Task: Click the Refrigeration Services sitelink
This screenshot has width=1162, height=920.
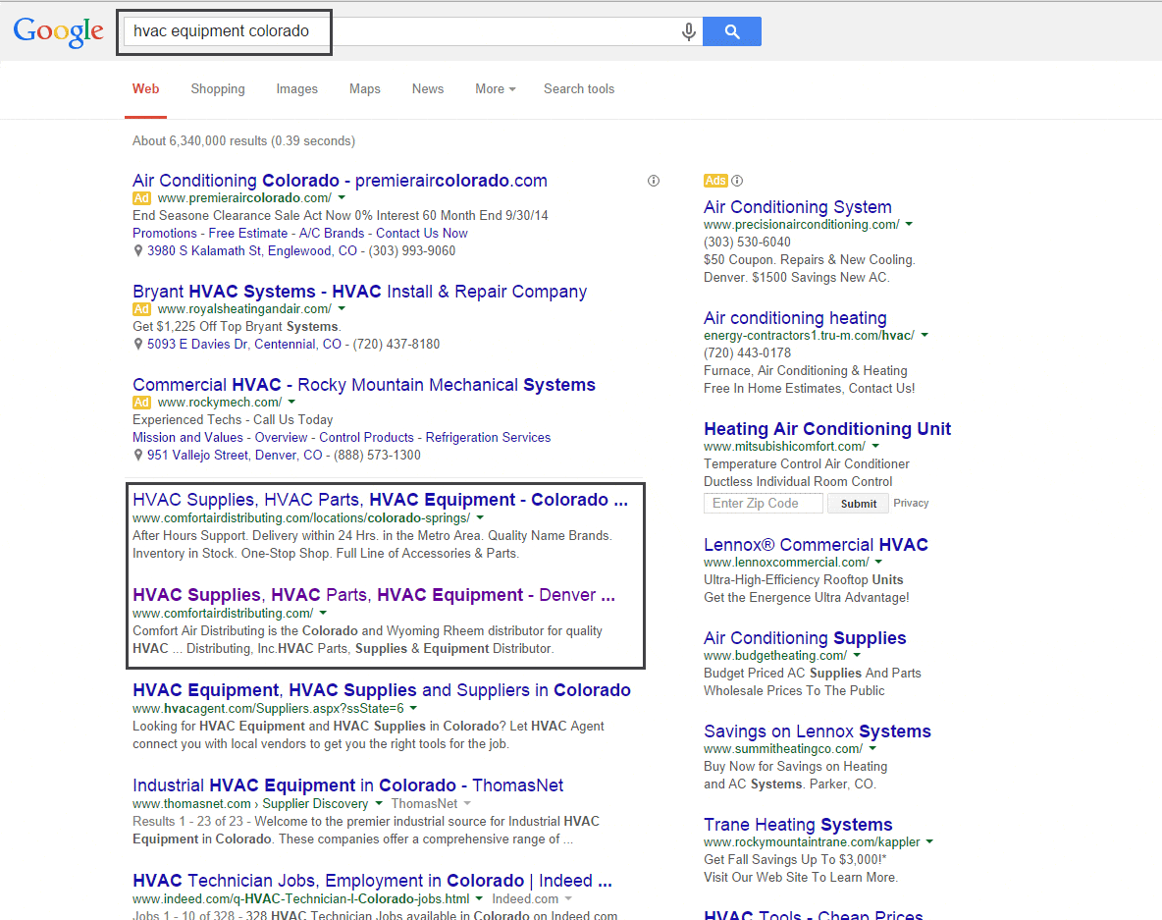Action: point(488,438)
